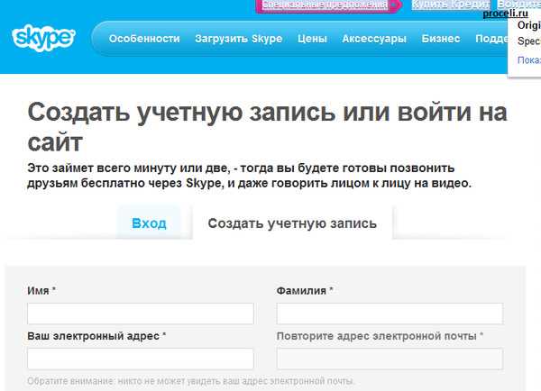Open the Специальные предложения link
The width and height of the screenshot is (541, 391).
(325, 5)
